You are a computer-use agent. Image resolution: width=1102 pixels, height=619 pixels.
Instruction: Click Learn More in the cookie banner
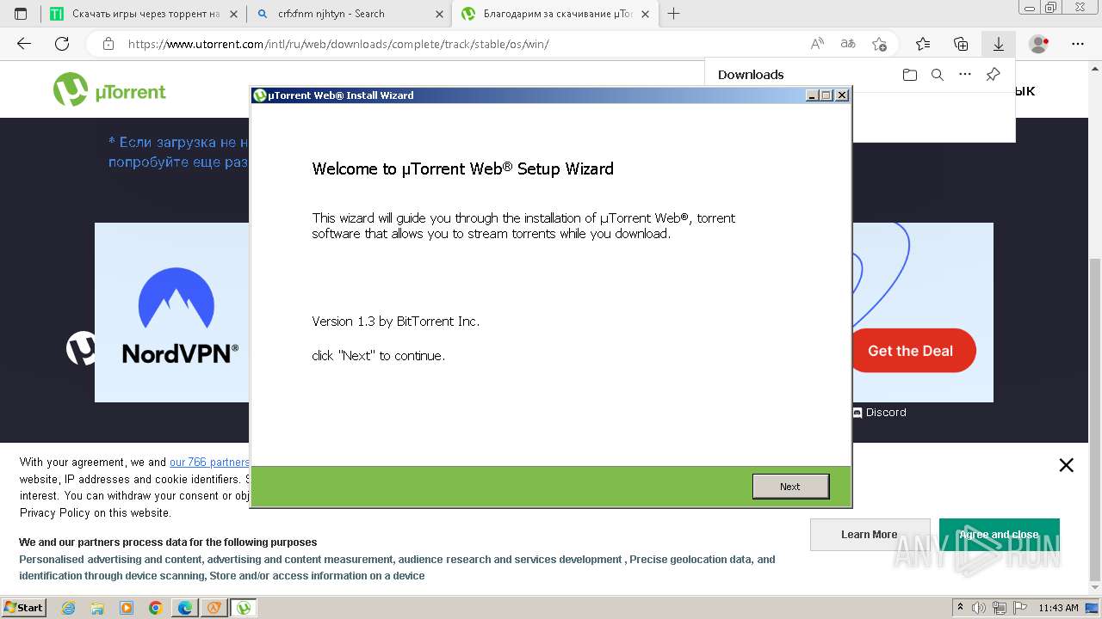click(870, 535)
